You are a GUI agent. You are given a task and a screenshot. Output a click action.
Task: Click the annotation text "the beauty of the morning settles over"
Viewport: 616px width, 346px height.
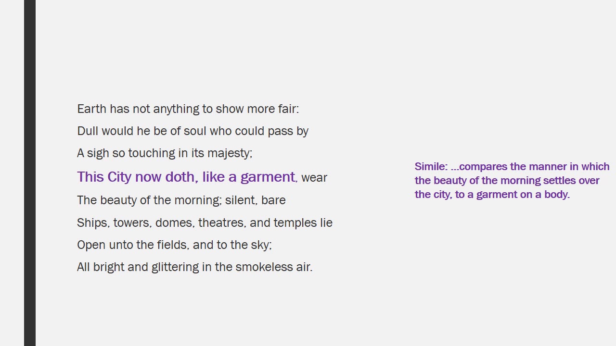pyautogui.click(x=507, y=181)
